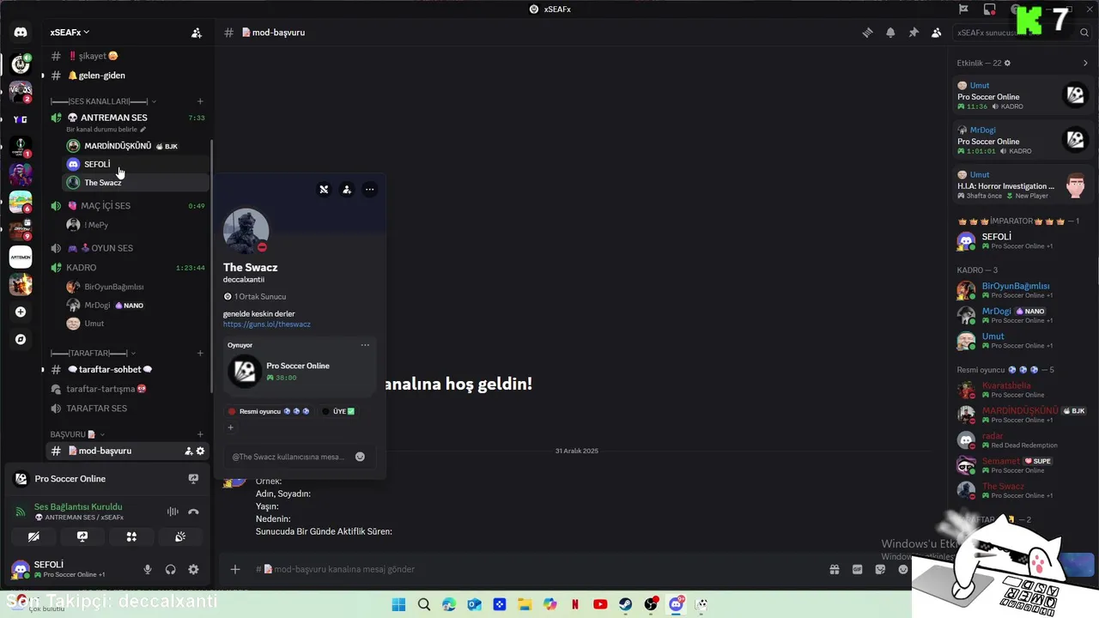Viewport: 1099px width, 618px height.
Task: Open notification settings bell icon
Action: pos(890,33)
